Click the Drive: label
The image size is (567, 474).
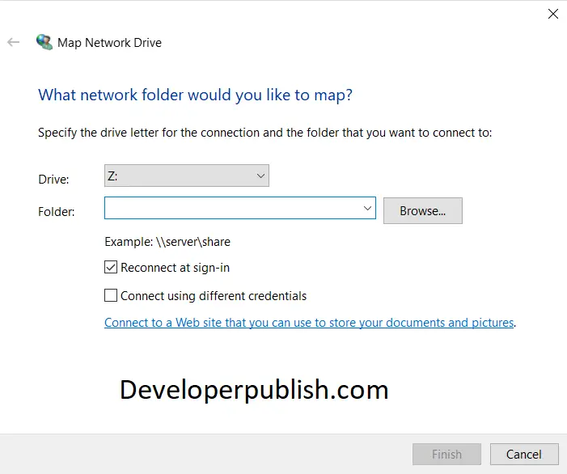point(53,180)
